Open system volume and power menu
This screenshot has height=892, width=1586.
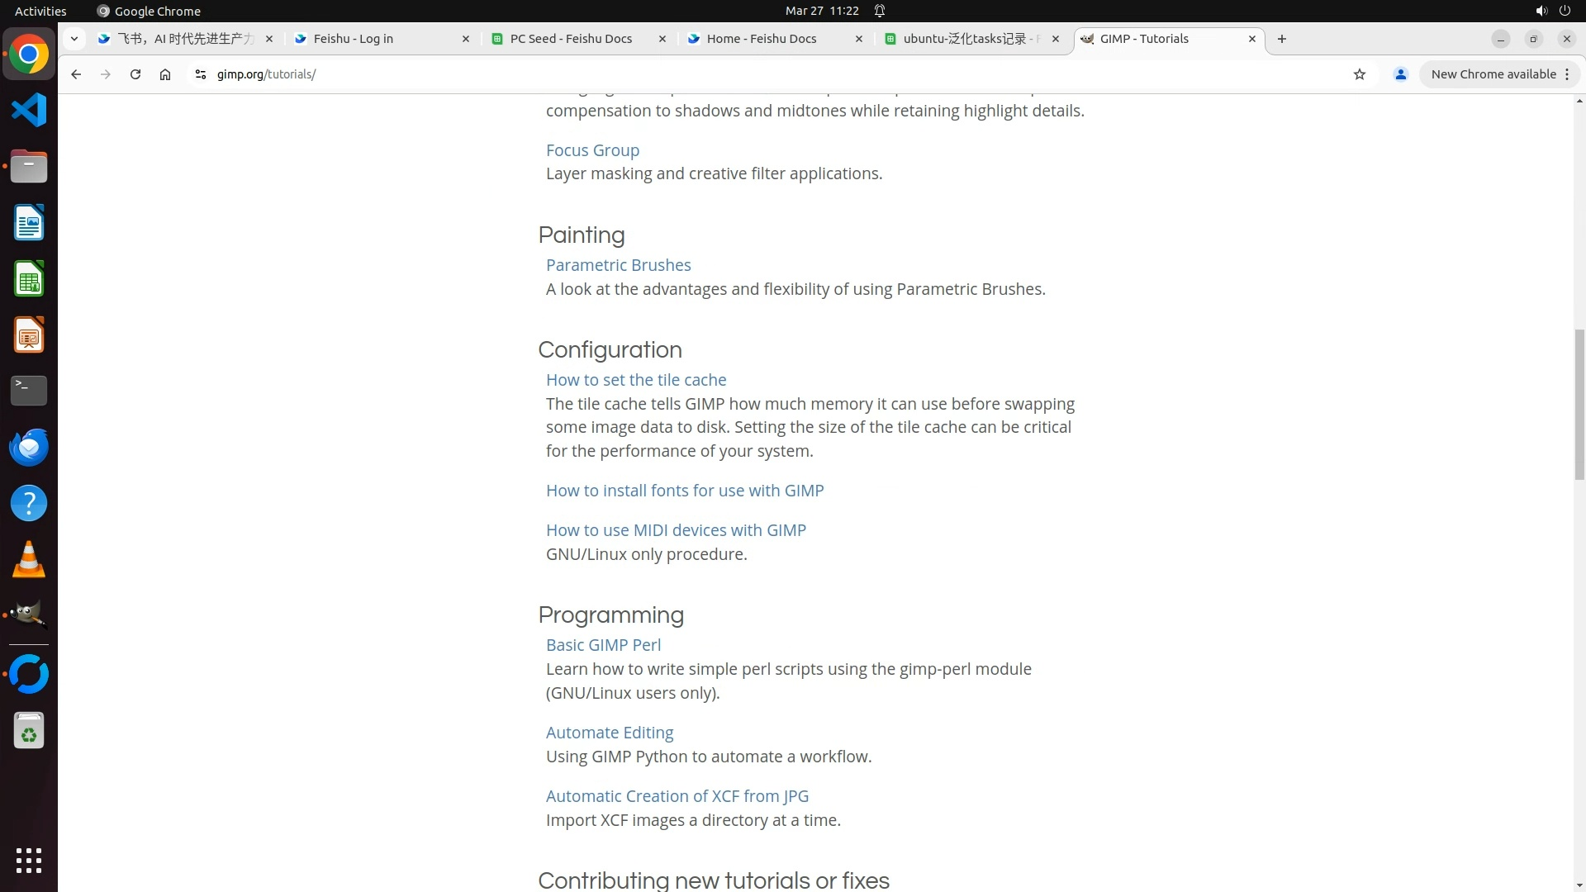coord(1552,11)
